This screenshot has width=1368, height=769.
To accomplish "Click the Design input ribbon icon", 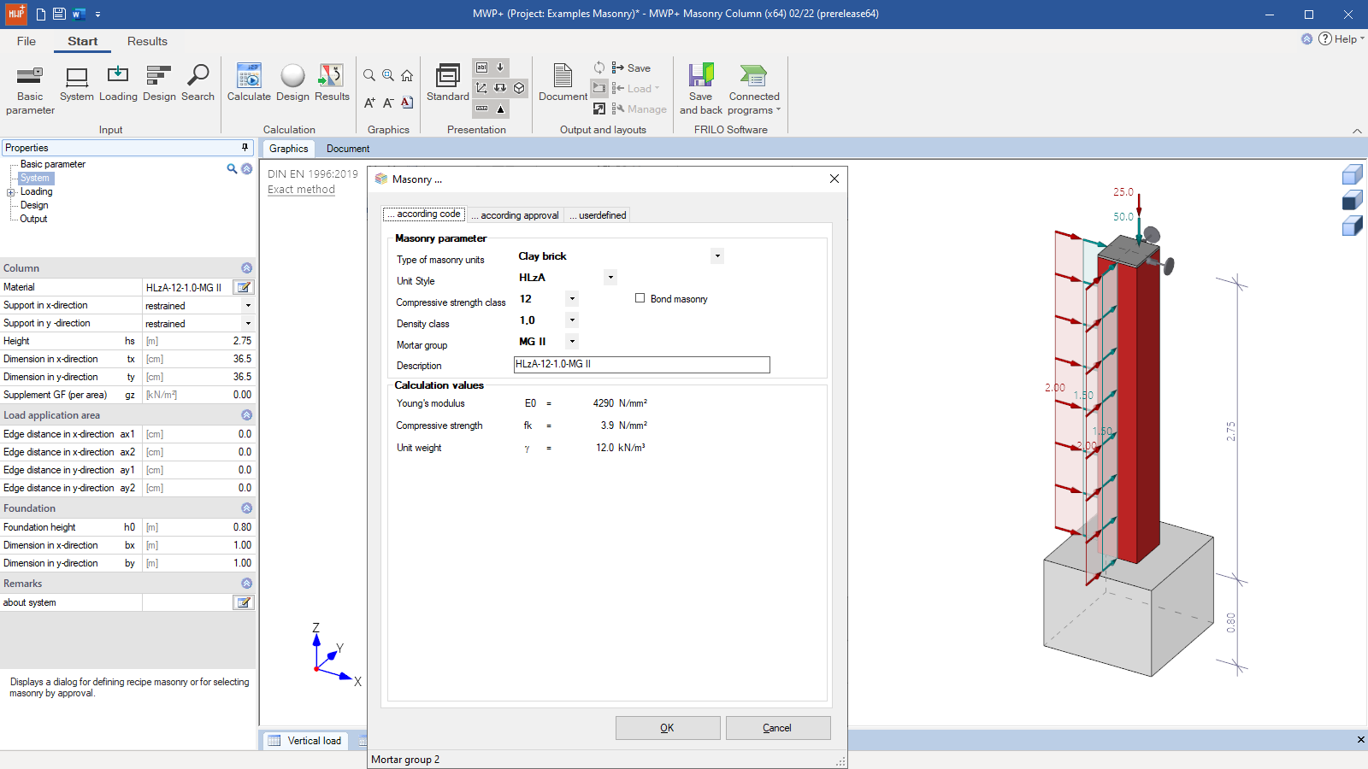I will click(159, 83).
